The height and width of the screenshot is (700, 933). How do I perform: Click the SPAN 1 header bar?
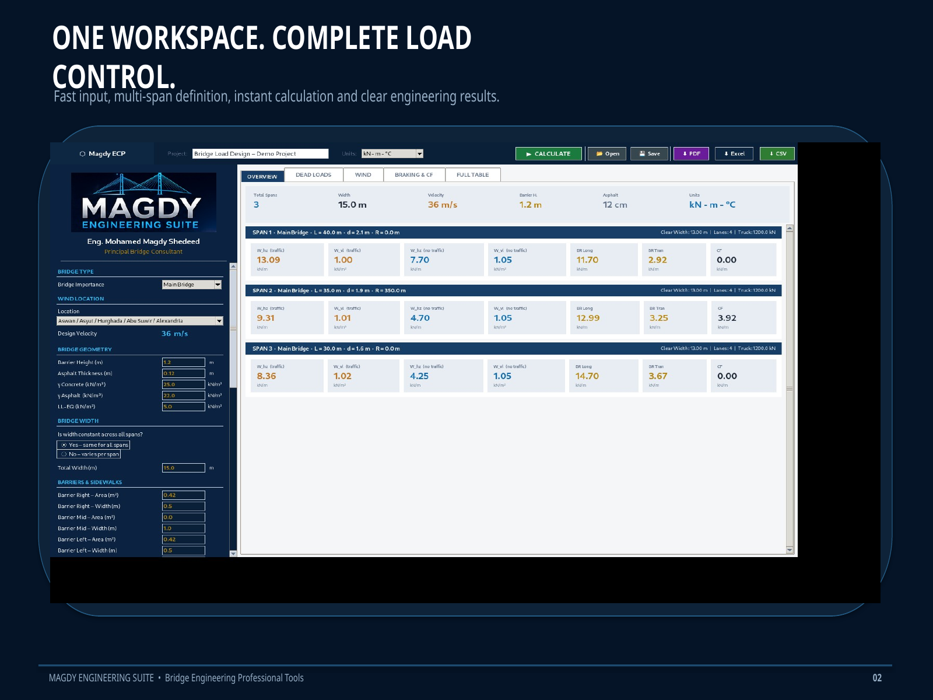pos(513,233)
